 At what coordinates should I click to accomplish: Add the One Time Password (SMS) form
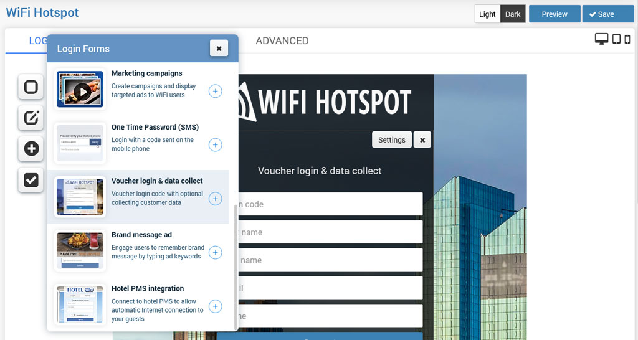(x=215, y=145)
